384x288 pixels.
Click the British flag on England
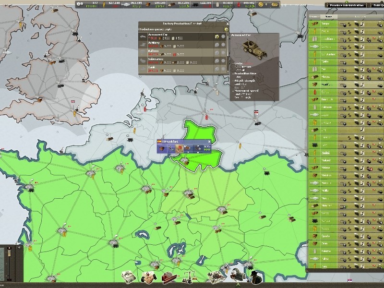click(x=73, y=101)
